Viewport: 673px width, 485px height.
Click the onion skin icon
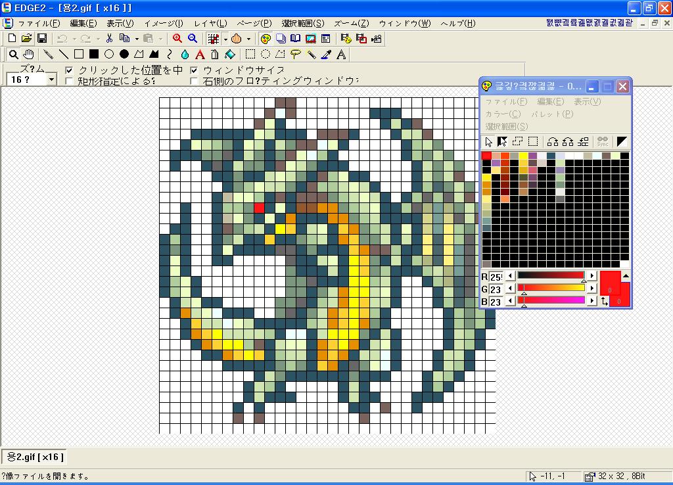point(237,39)
